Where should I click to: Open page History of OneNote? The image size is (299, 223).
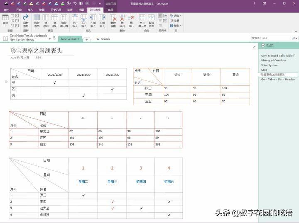pyautogui.click(x=273, y=61)
